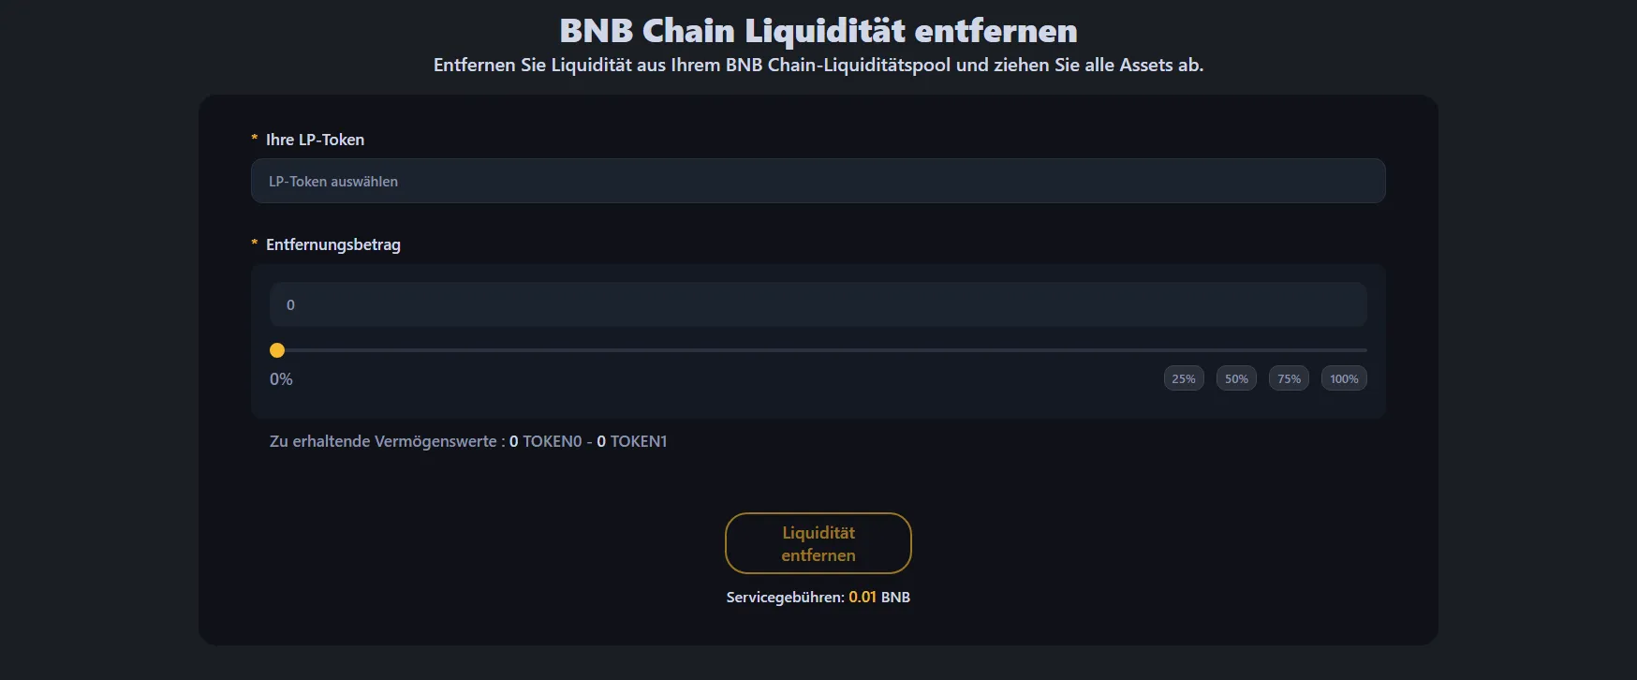Click the Entfernungsbetrag amount input field
The height and width of the screenshot is (680, 1637).
click(818, 304)
